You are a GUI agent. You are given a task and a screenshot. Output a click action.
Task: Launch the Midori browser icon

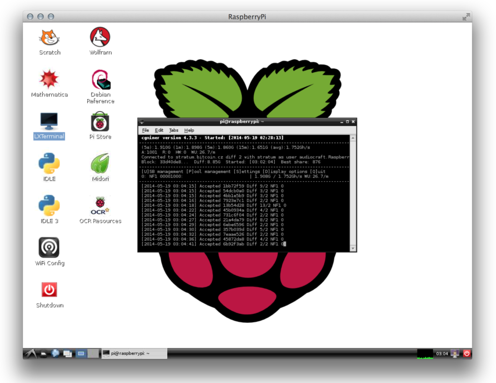[x=100, y=167]
